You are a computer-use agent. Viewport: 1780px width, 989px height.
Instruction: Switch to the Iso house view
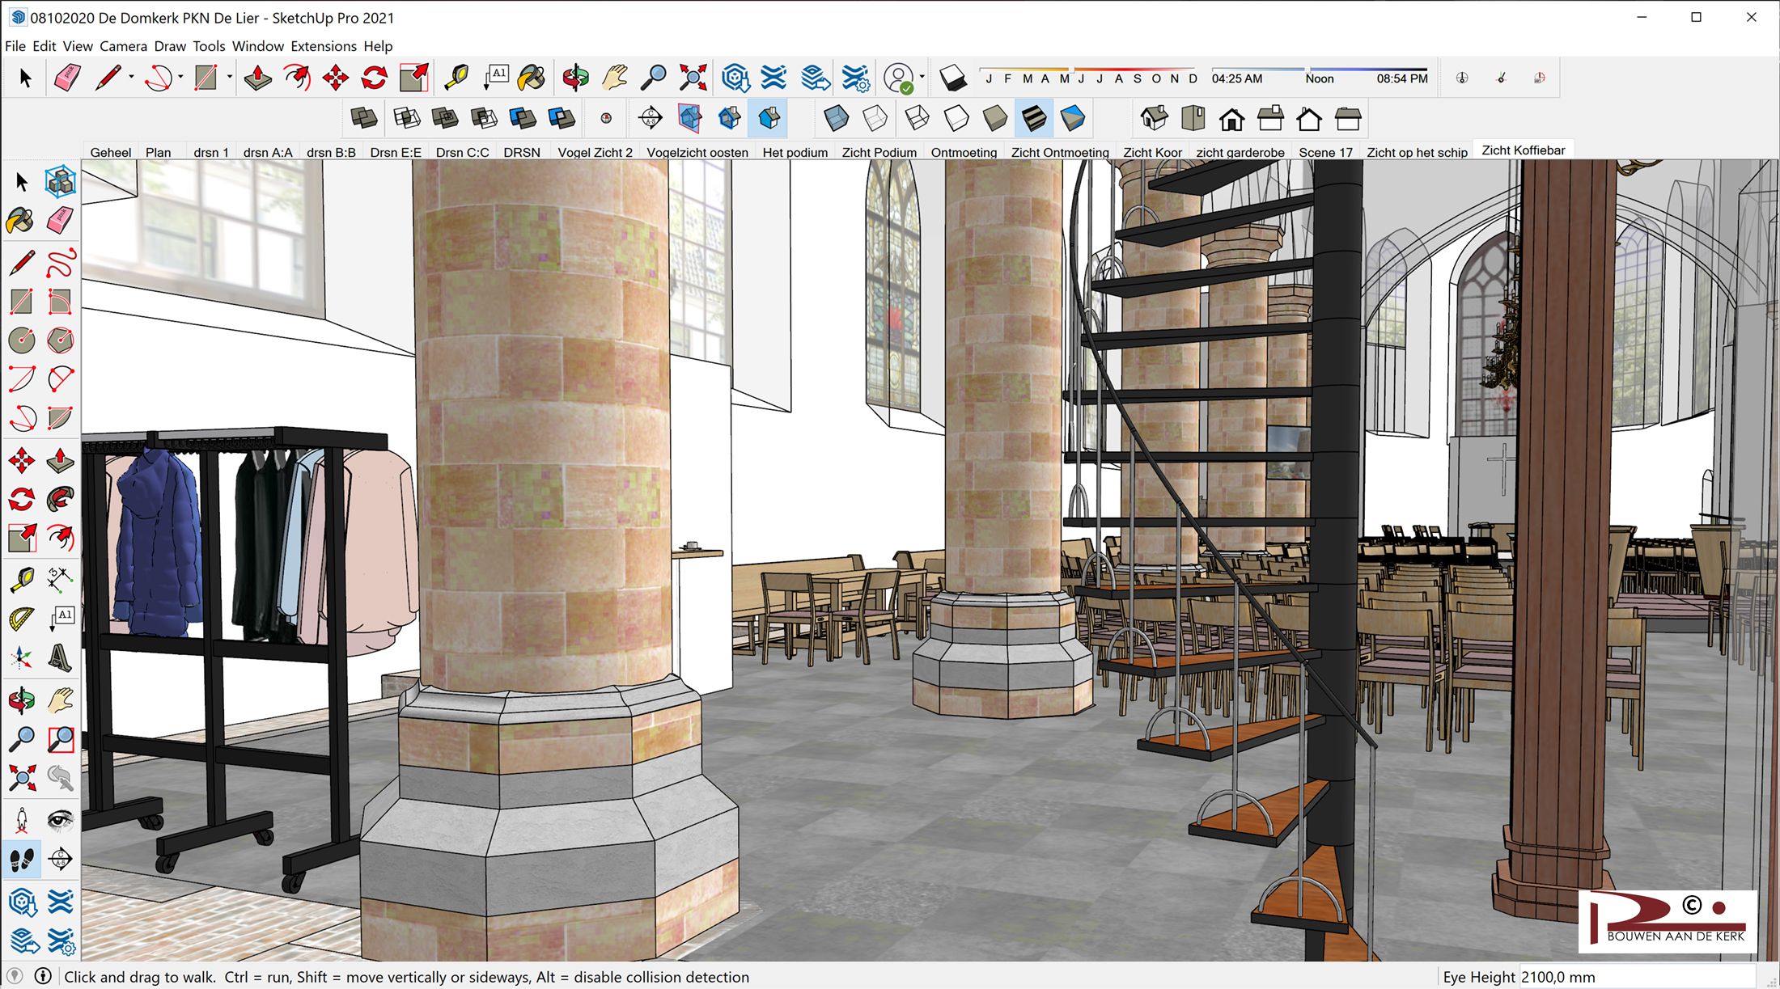[x=1154, y=119]
